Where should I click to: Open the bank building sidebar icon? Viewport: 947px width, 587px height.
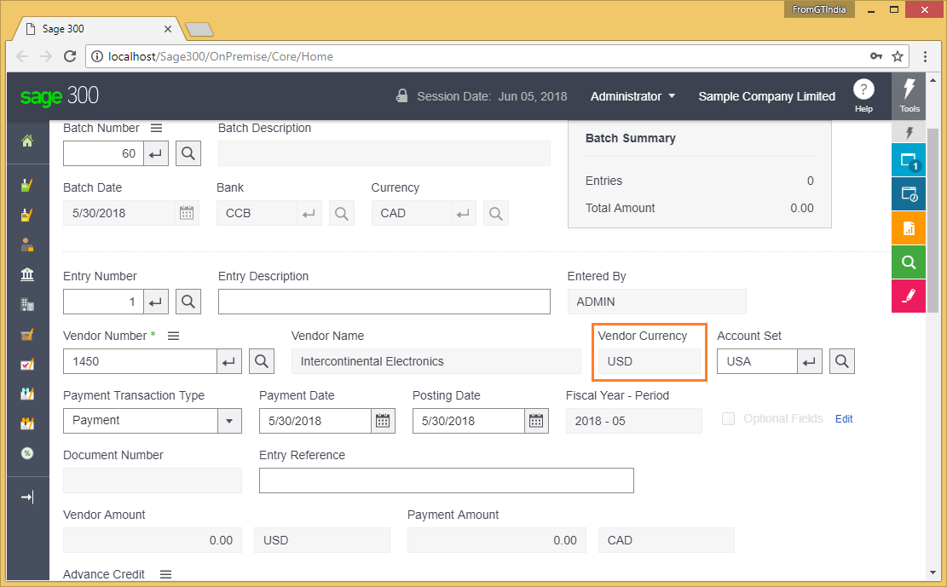click(x=27, y=274)
